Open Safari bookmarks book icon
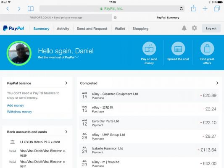 click(31, 9)
